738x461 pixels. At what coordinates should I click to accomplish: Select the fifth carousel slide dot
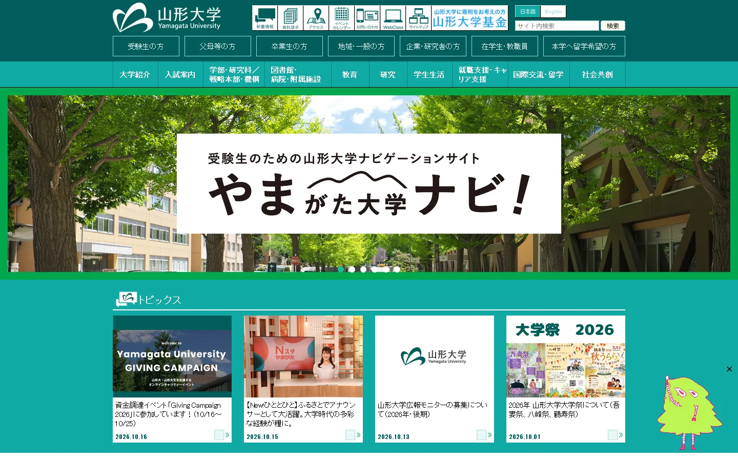tap(386, 269)
